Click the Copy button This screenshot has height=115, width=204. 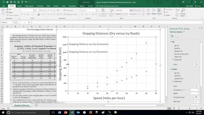click(x=10, y=12)
